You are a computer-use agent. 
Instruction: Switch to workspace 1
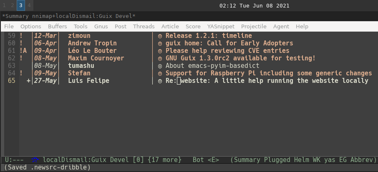(x=4, y=5)
